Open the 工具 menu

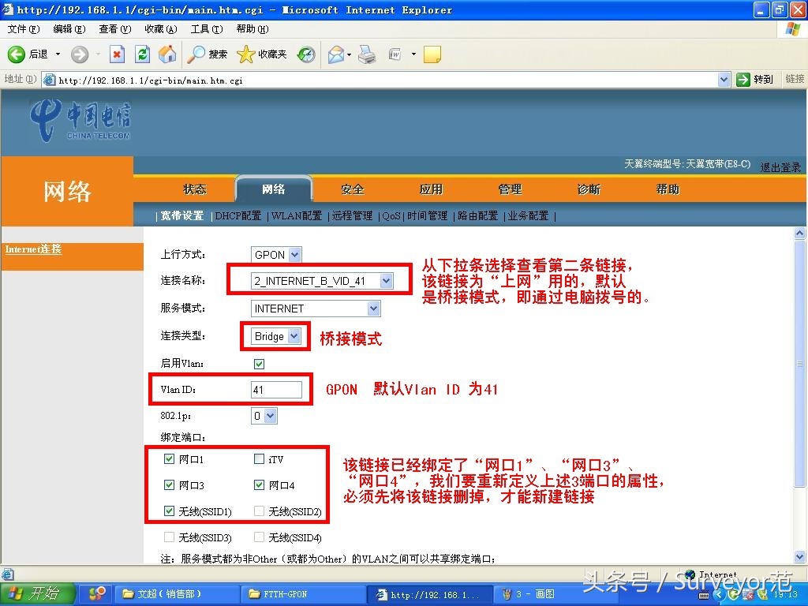click(x=206, y=28)
